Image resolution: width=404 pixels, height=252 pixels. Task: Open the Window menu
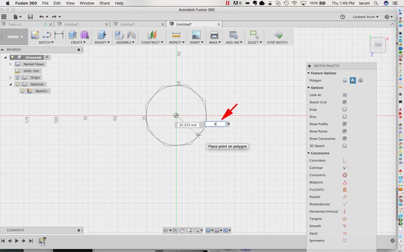pyautogui.click(x=87, y=3)
